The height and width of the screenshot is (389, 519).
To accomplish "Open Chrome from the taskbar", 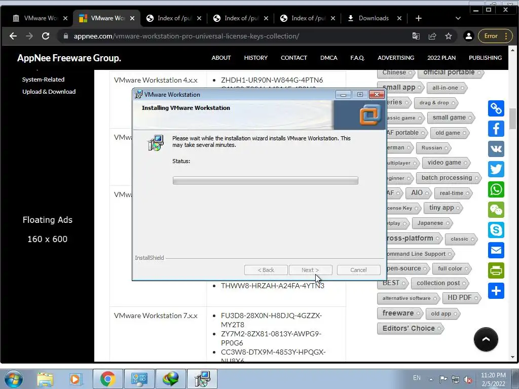I will coord(107,379).
